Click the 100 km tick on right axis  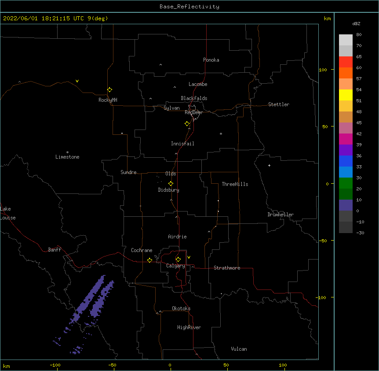point(323,70)
